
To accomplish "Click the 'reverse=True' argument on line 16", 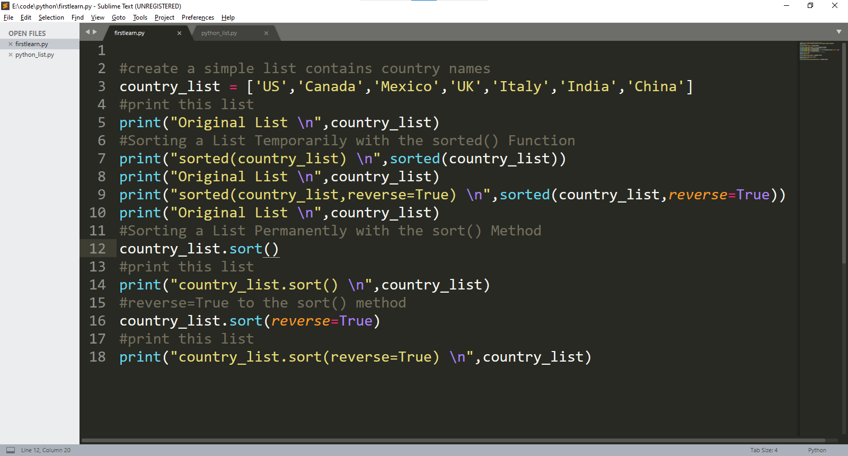I will [x=322, y=321].
